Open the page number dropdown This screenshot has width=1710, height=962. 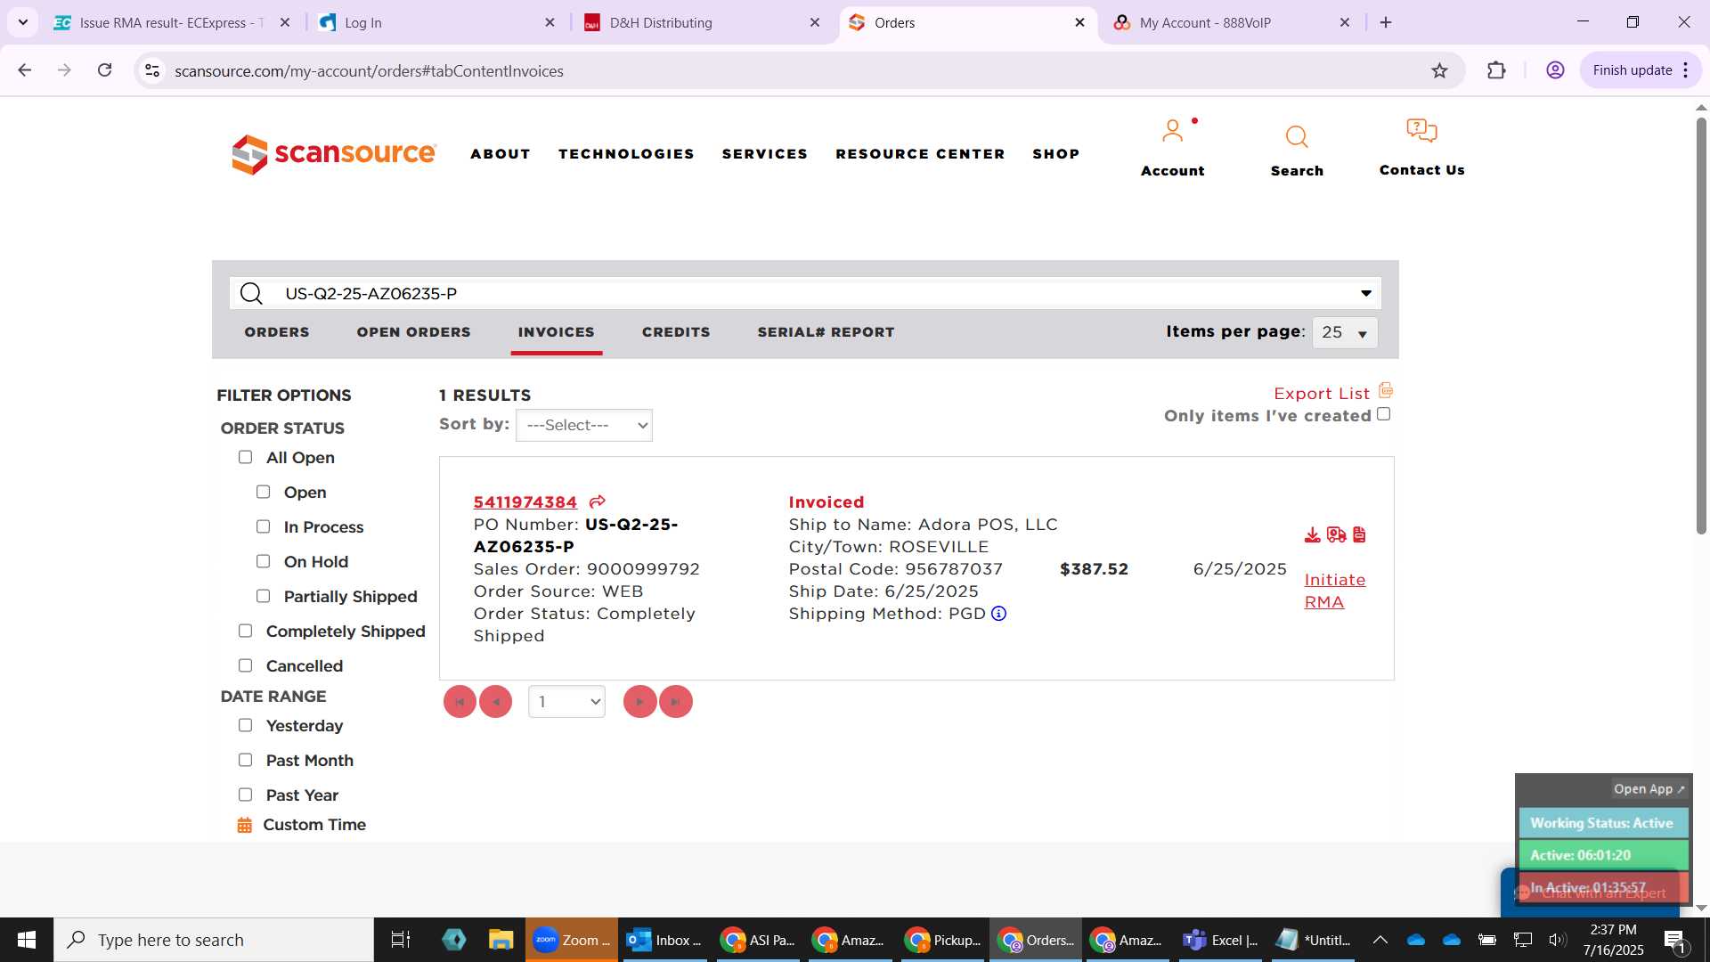566,702
